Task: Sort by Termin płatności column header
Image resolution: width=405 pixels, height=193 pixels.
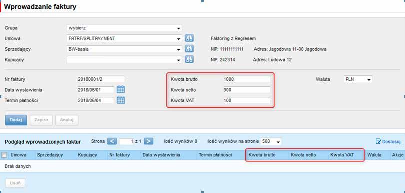Action: pyautogui.click(x=215, y=155)
